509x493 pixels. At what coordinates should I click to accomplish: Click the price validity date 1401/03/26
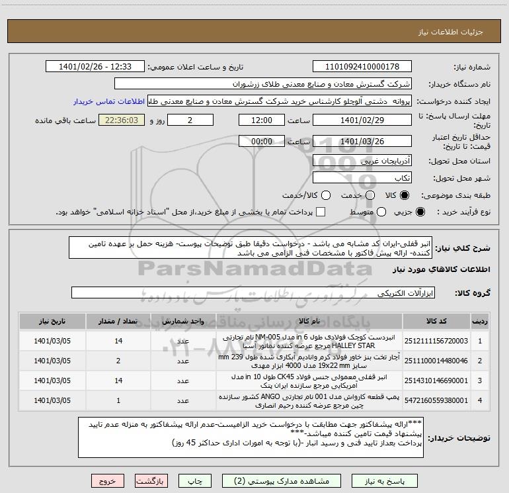coord(362,142)
